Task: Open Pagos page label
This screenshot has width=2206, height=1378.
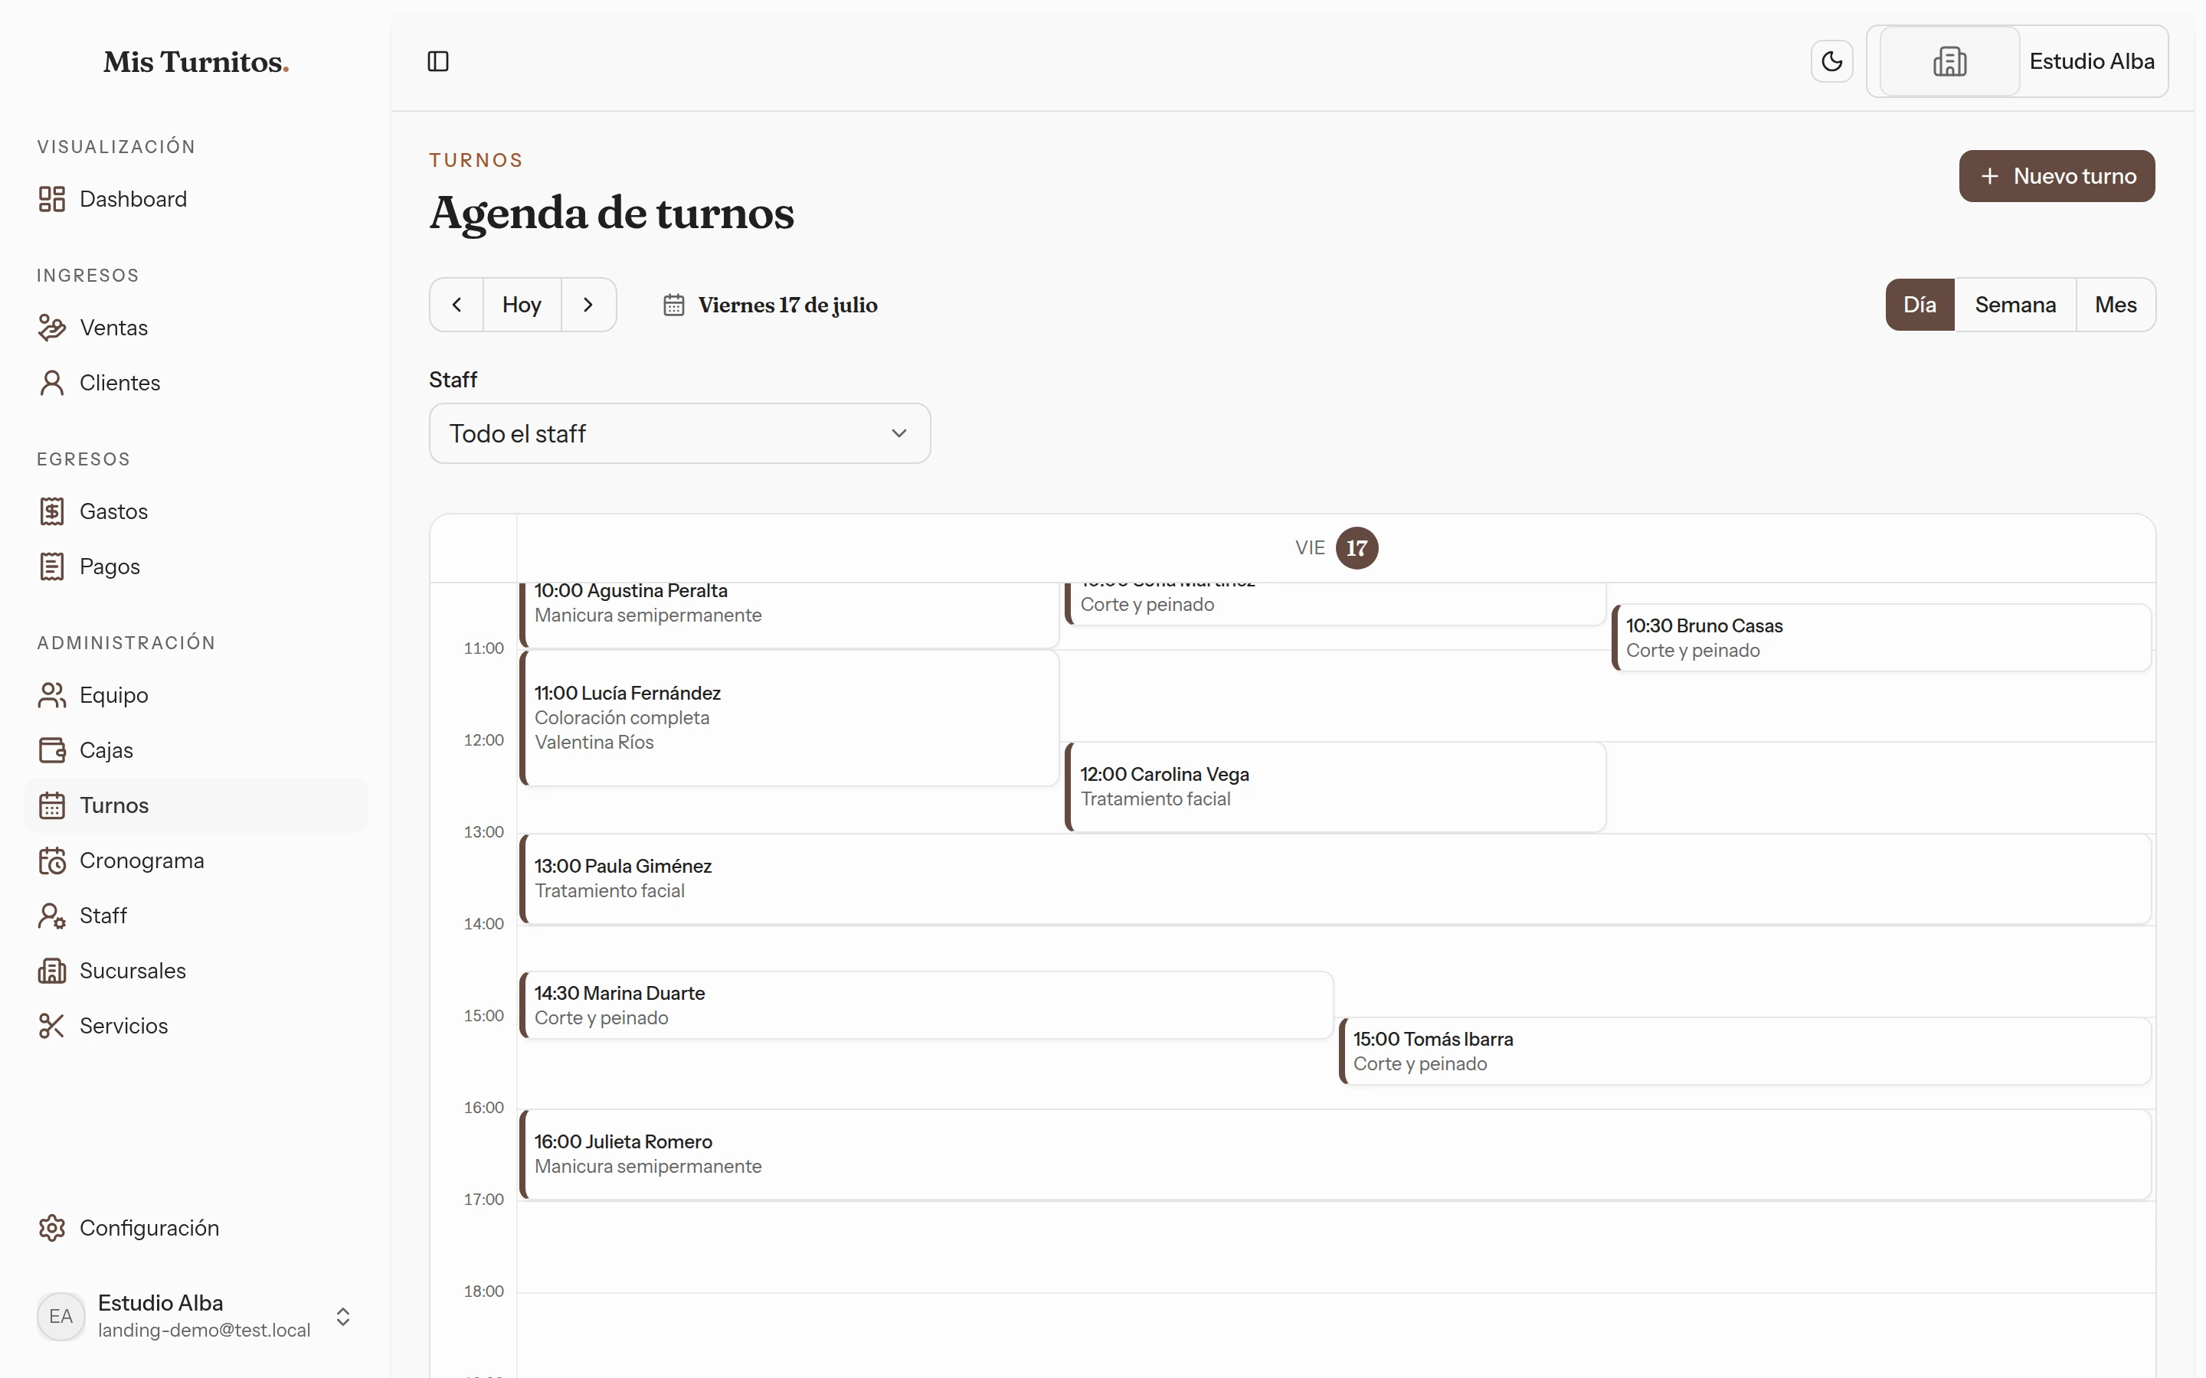Action: pyautogui.click(x=110, y=566)
